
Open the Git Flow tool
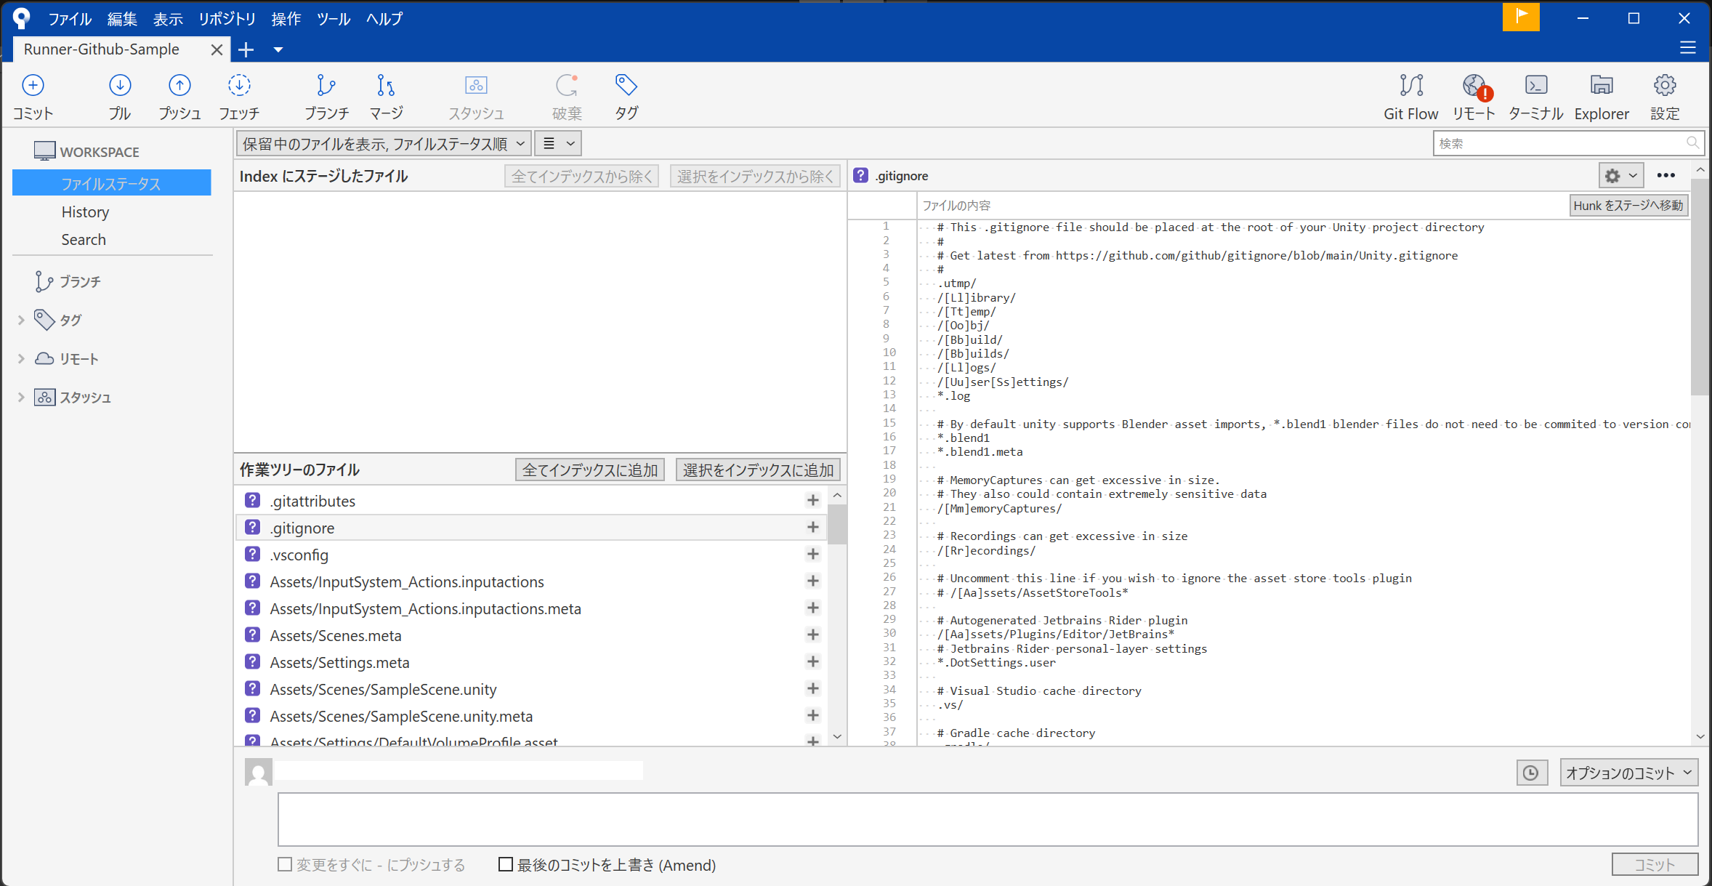pyautogui.click(x=1410, y=95)
